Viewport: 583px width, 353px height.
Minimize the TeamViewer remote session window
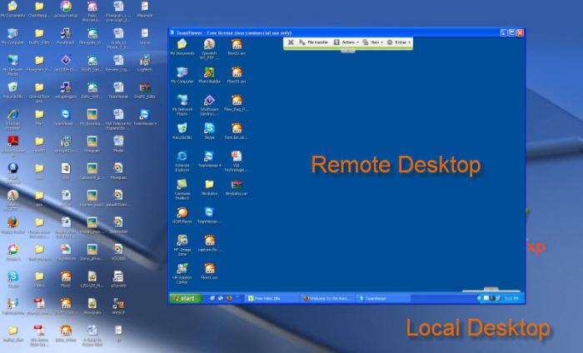coord(504,32)
